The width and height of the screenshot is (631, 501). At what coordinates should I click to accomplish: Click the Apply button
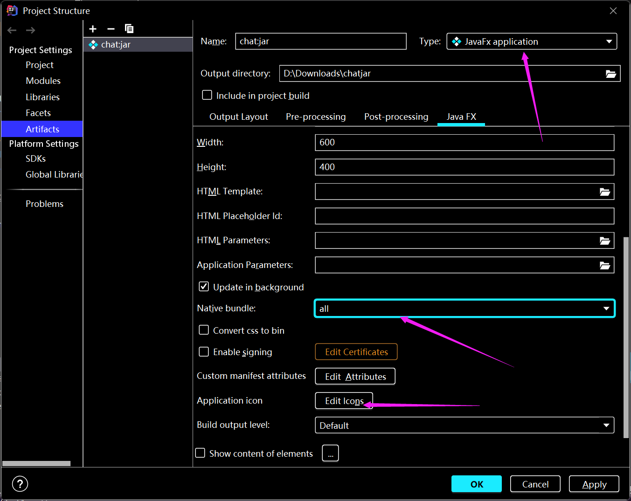pyautogui.click(x=594, y=484)
